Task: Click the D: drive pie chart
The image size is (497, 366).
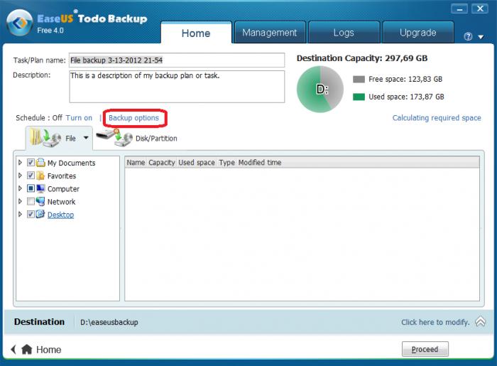Action: [320, 89]
